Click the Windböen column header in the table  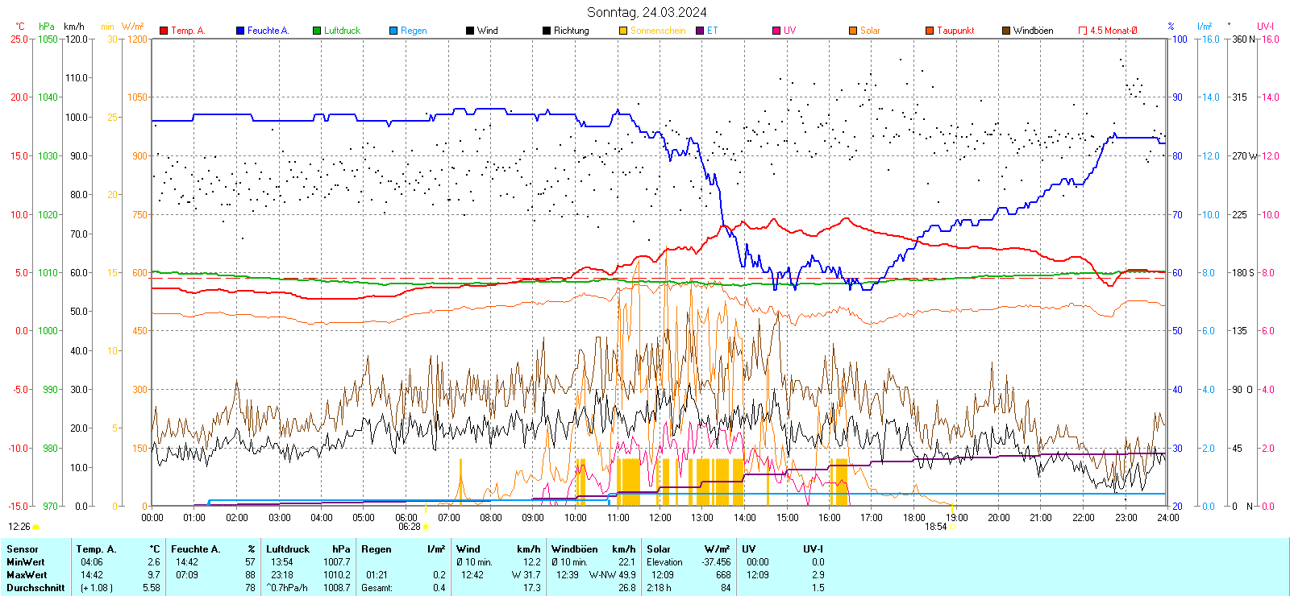(575, 549)
